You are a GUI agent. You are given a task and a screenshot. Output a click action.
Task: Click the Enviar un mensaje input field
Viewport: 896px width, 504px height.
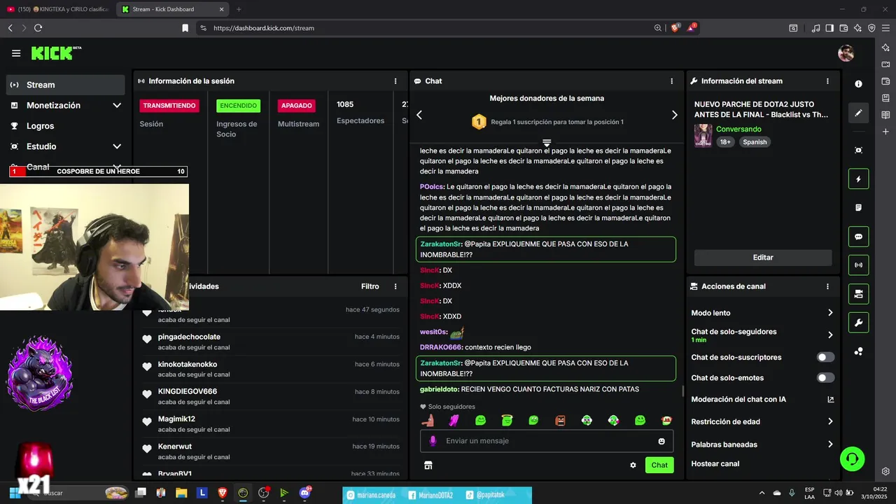click(547, 441)
